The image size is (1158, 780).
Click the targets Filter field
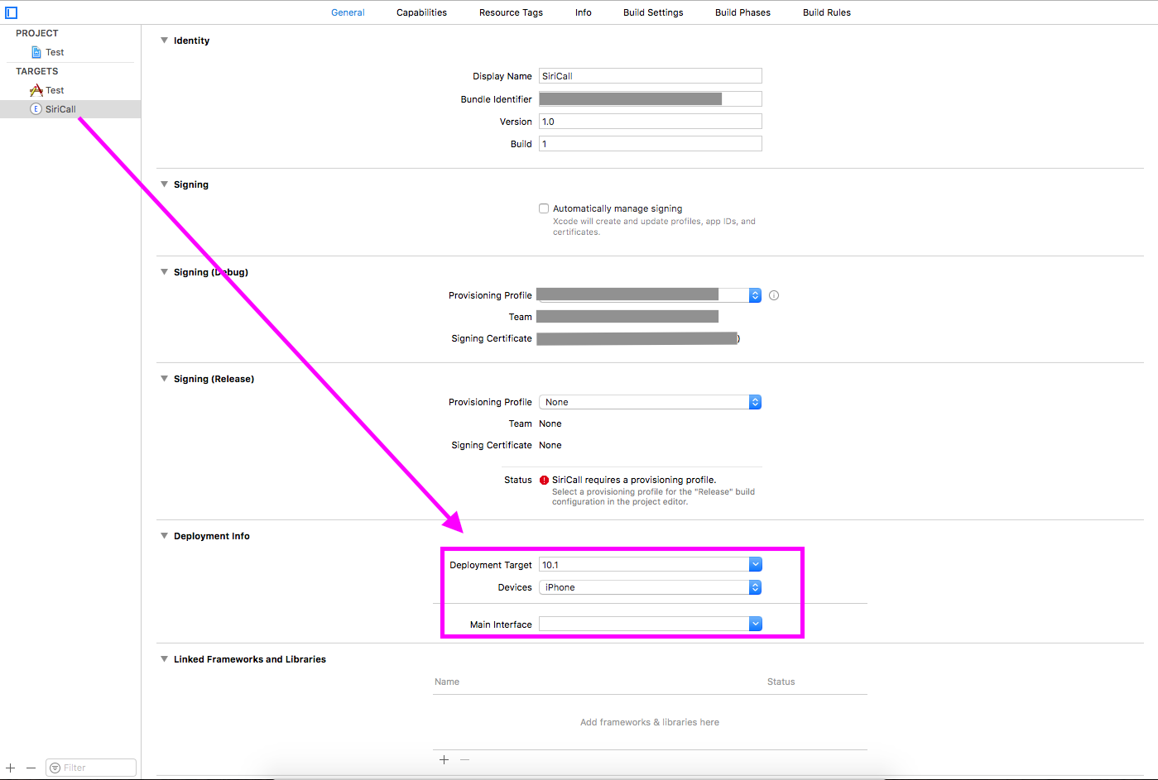tap(91, 768)
